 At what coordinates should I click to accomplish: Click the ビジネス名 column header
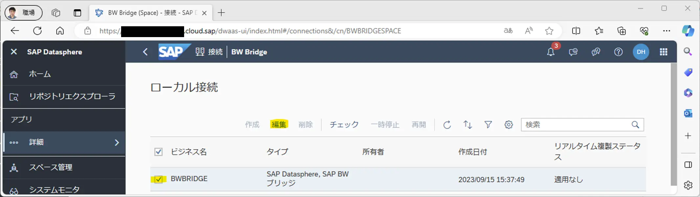coord(189,152)
